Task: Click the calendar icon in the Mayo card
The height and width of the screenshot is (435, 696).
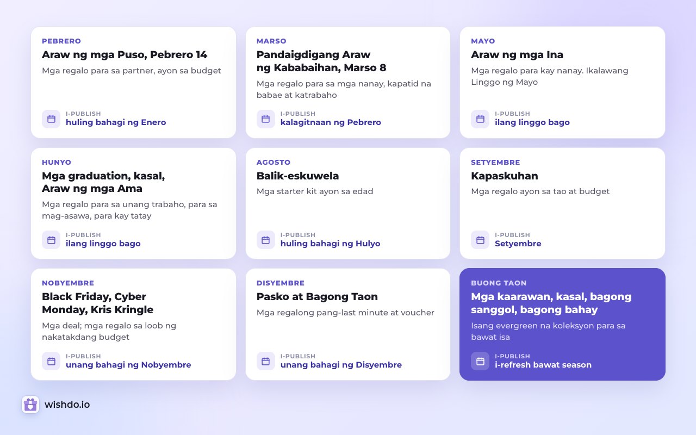Action: click(x=480, y=119)
